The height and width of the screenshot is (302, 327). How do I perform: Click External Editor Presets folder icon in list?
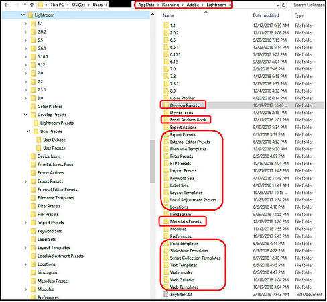tap(166, 142)
